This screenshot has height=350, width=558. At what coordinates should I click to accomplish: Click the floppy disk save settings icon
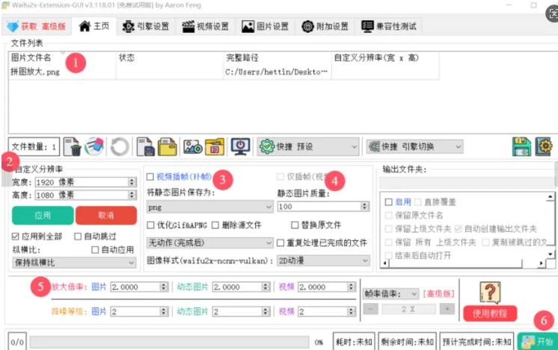521,146
